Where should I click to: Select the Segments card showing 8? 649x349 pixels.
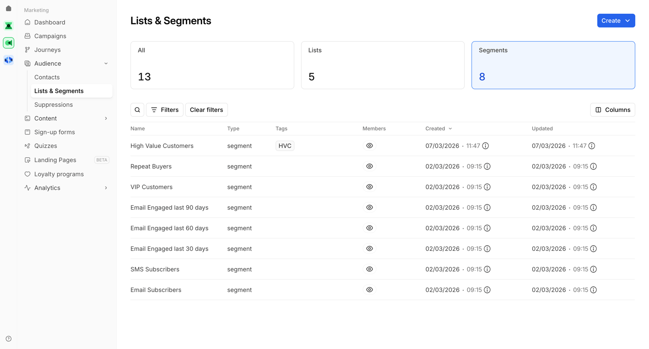click(x=553, y=65)
